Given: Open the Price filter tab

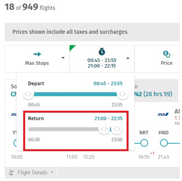Looking at the screenshot, I should point(157,59).
